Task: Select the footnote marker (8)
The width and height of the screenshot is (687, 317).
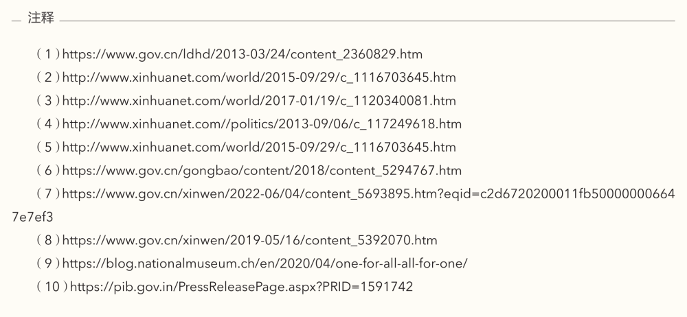Action: tap(48, 240)
